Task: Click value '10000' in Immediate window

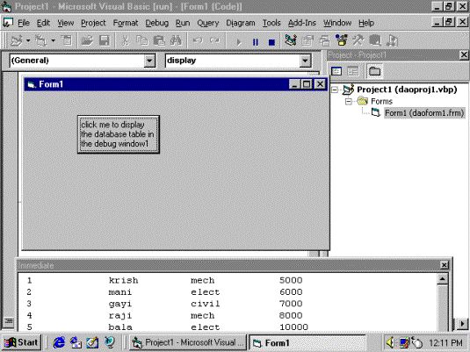Action: tap(293, 327)
